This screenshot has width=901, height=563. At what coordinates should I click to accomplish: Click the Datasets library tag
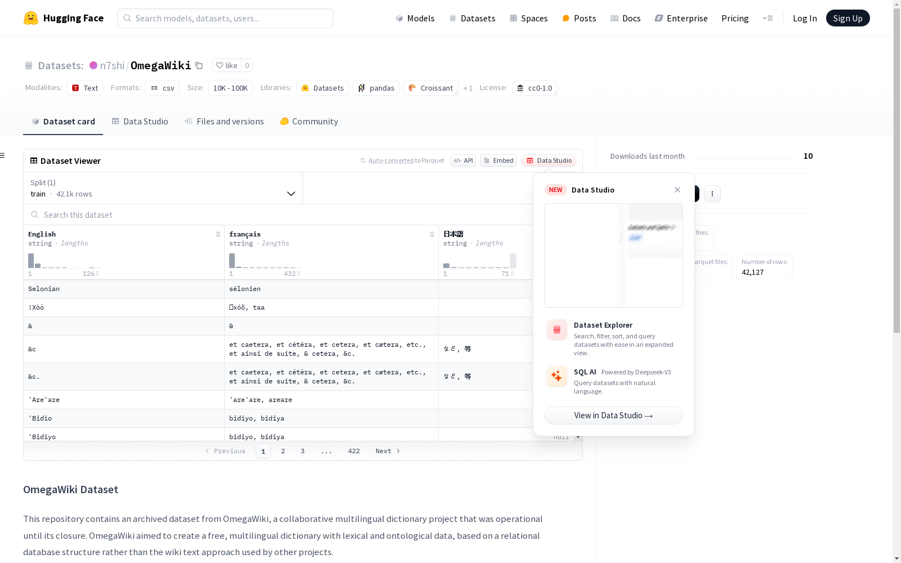pyautogui.click(x=323, y=88)
